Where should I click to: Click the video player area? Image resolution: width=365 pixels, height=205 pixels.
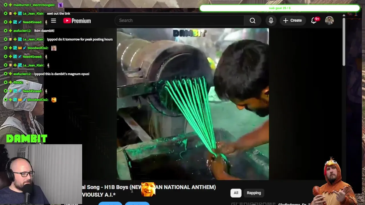coord(193,104)
